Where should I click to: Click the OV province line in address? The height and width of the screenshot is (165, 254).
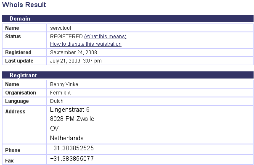[54, 128]
